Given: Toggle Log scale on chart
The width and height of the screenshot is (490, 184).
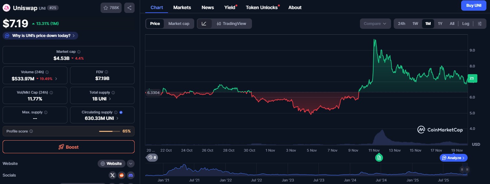Looking at the screenshot, I should point(466,24).
